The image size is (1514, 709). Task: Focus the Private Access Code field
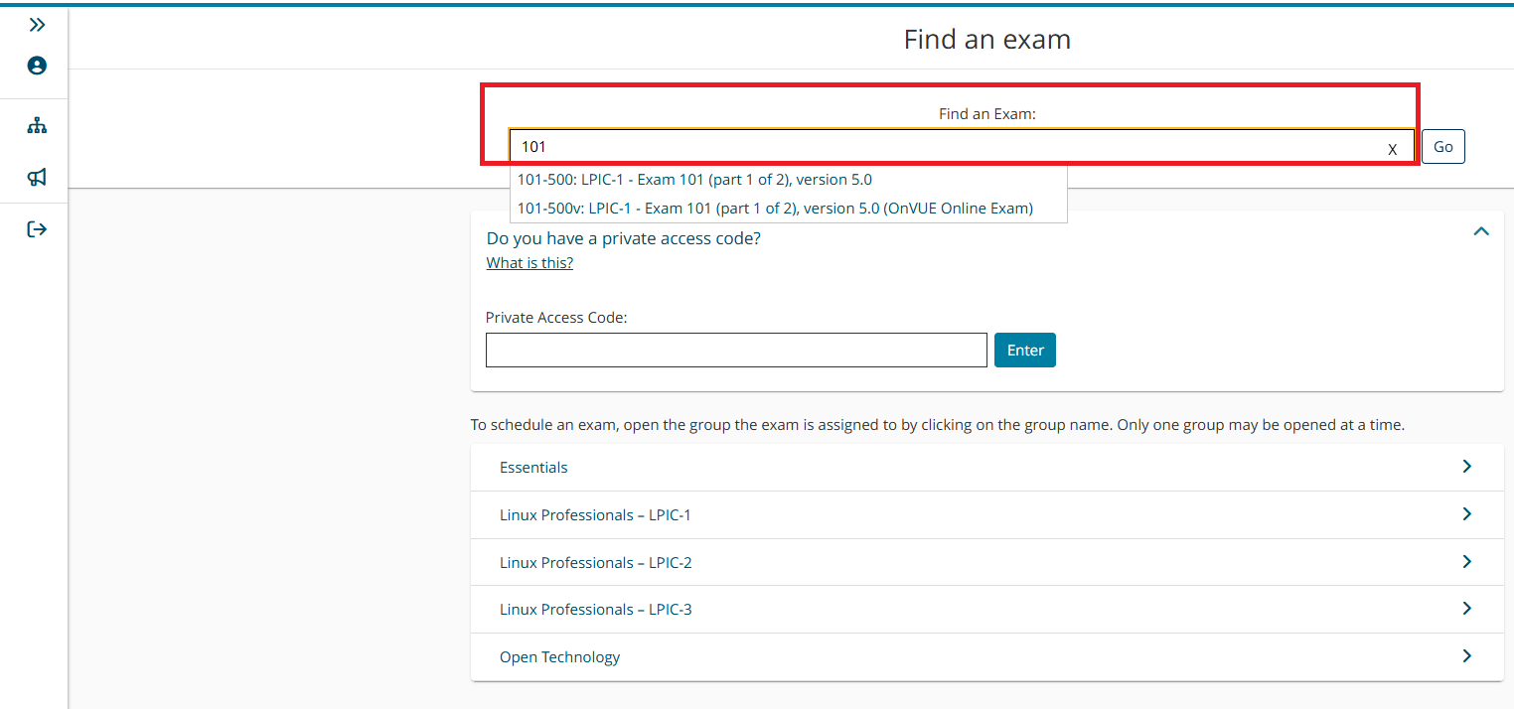[735, 351]
